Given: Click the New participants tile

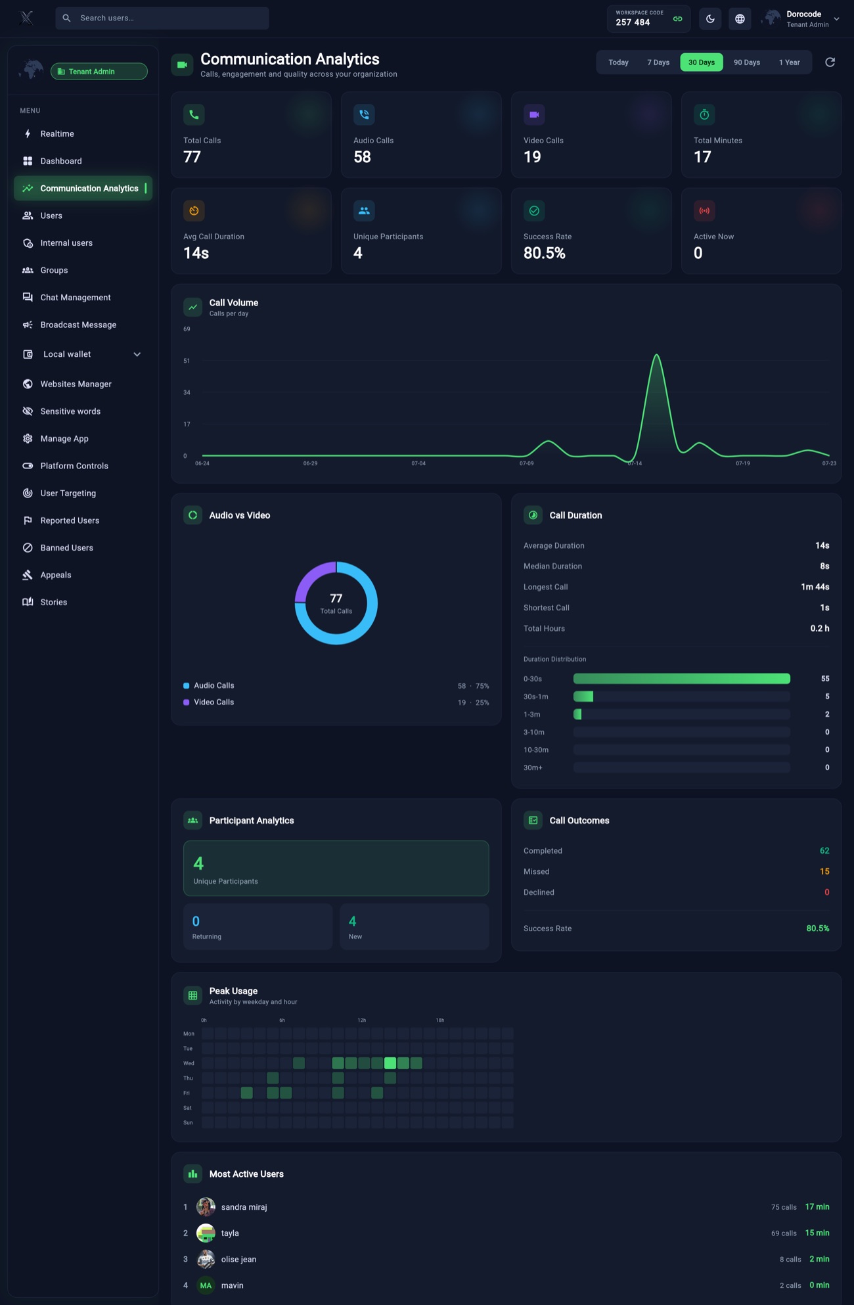Looking at the screenshot, I should (415, 927).
